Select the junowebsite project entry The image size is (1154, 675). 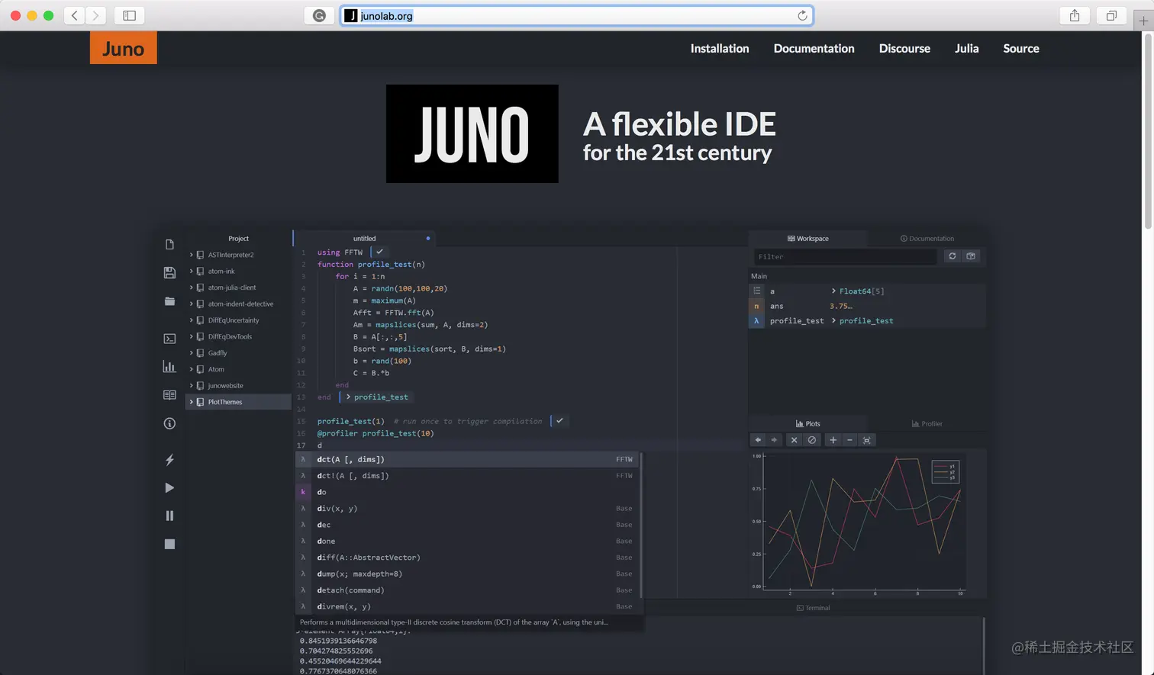(x=239, y=385)
